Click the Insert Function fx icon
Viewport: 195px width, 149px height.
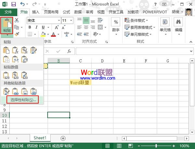pos(69,51)
